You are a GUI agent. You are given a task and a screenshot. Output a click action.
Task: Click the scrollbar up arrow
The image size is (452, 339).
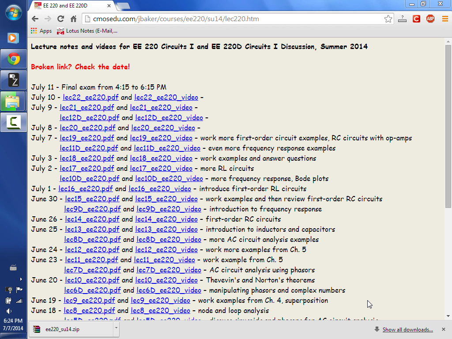[x=448, y=41]
